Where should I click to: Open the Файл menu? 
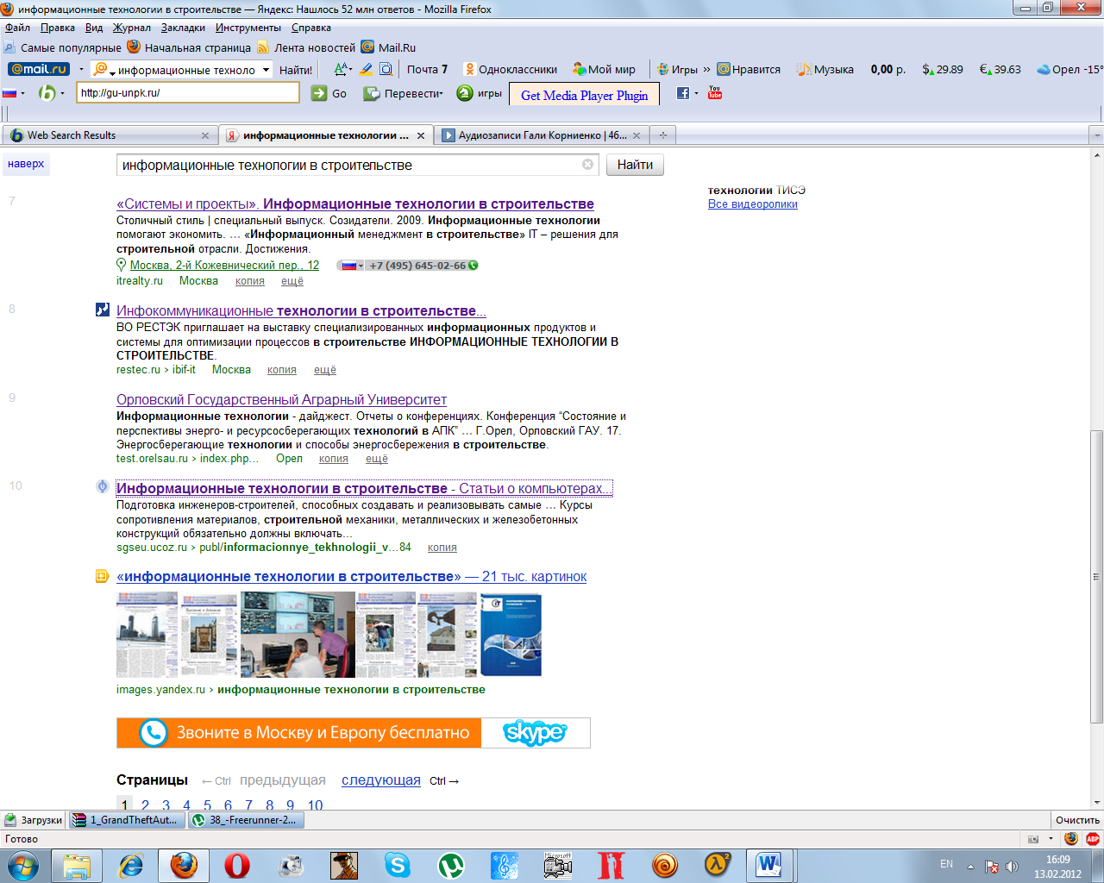tap(17, 28)
